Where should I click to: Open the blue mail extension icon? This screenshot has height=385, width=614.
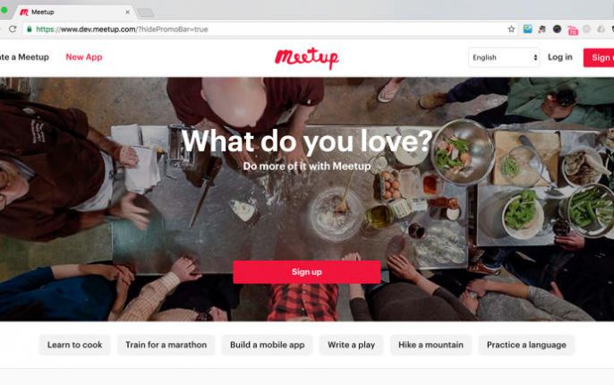527,29
